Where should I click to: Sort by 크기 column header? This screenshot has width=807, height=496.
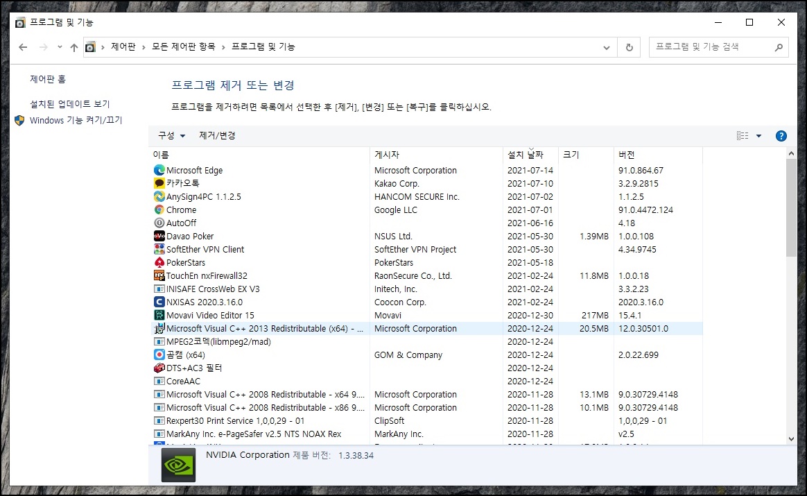pos(587,155)
